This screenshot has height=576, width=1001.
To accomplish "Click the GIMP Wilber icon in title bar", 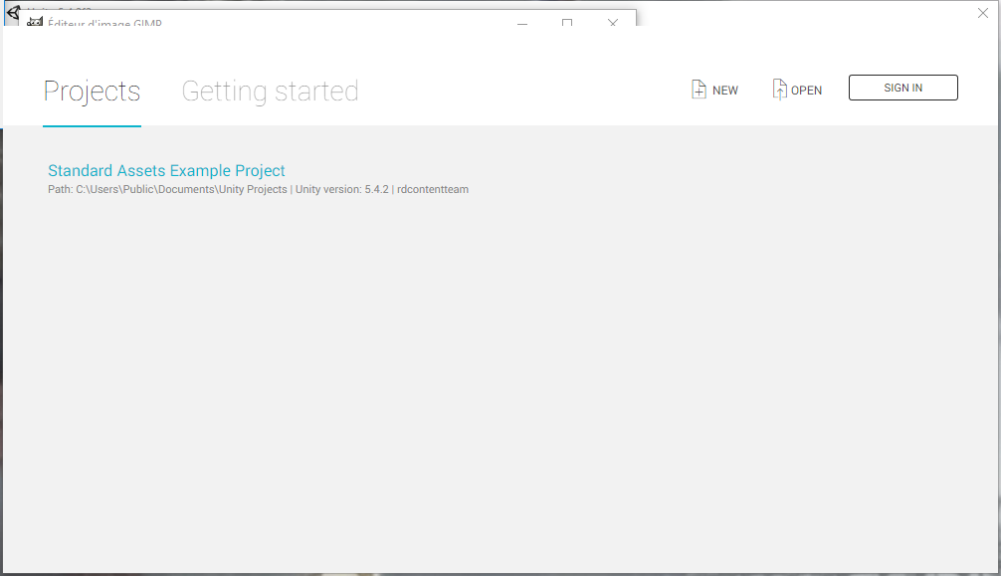I will tap(35, 22).
